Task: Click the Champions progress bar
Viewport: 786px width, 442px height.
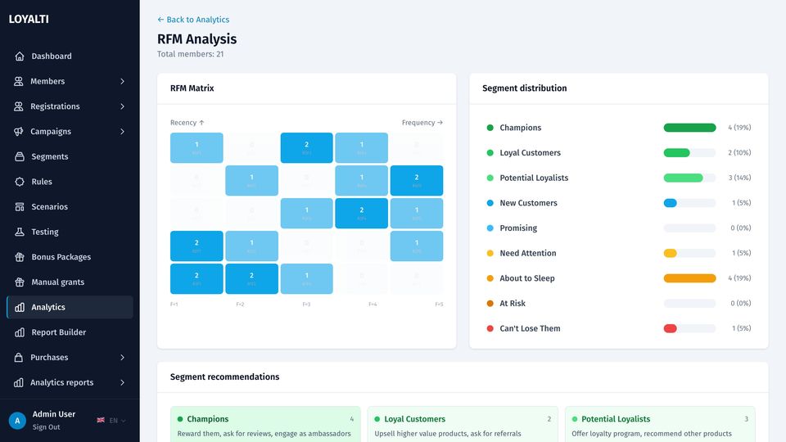Action: click(689, 128)
